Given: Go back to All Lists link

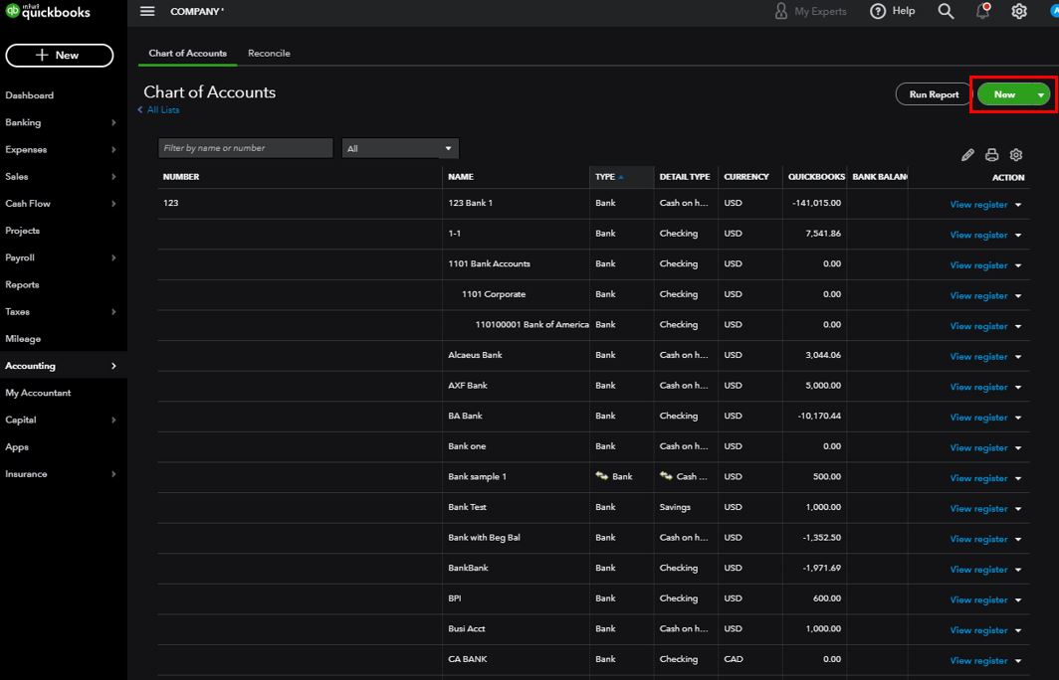Looking at the screenshot, I should (x=162, y=110).
